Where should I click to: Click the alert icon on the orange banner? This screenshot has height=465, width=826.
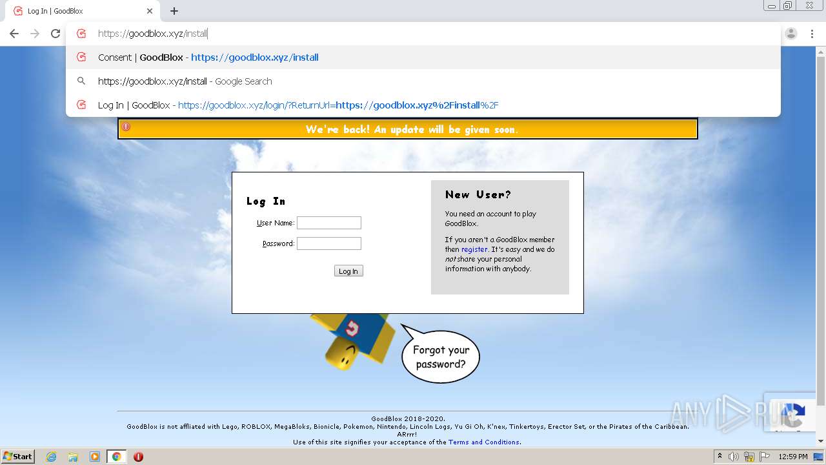pos(126,127)
